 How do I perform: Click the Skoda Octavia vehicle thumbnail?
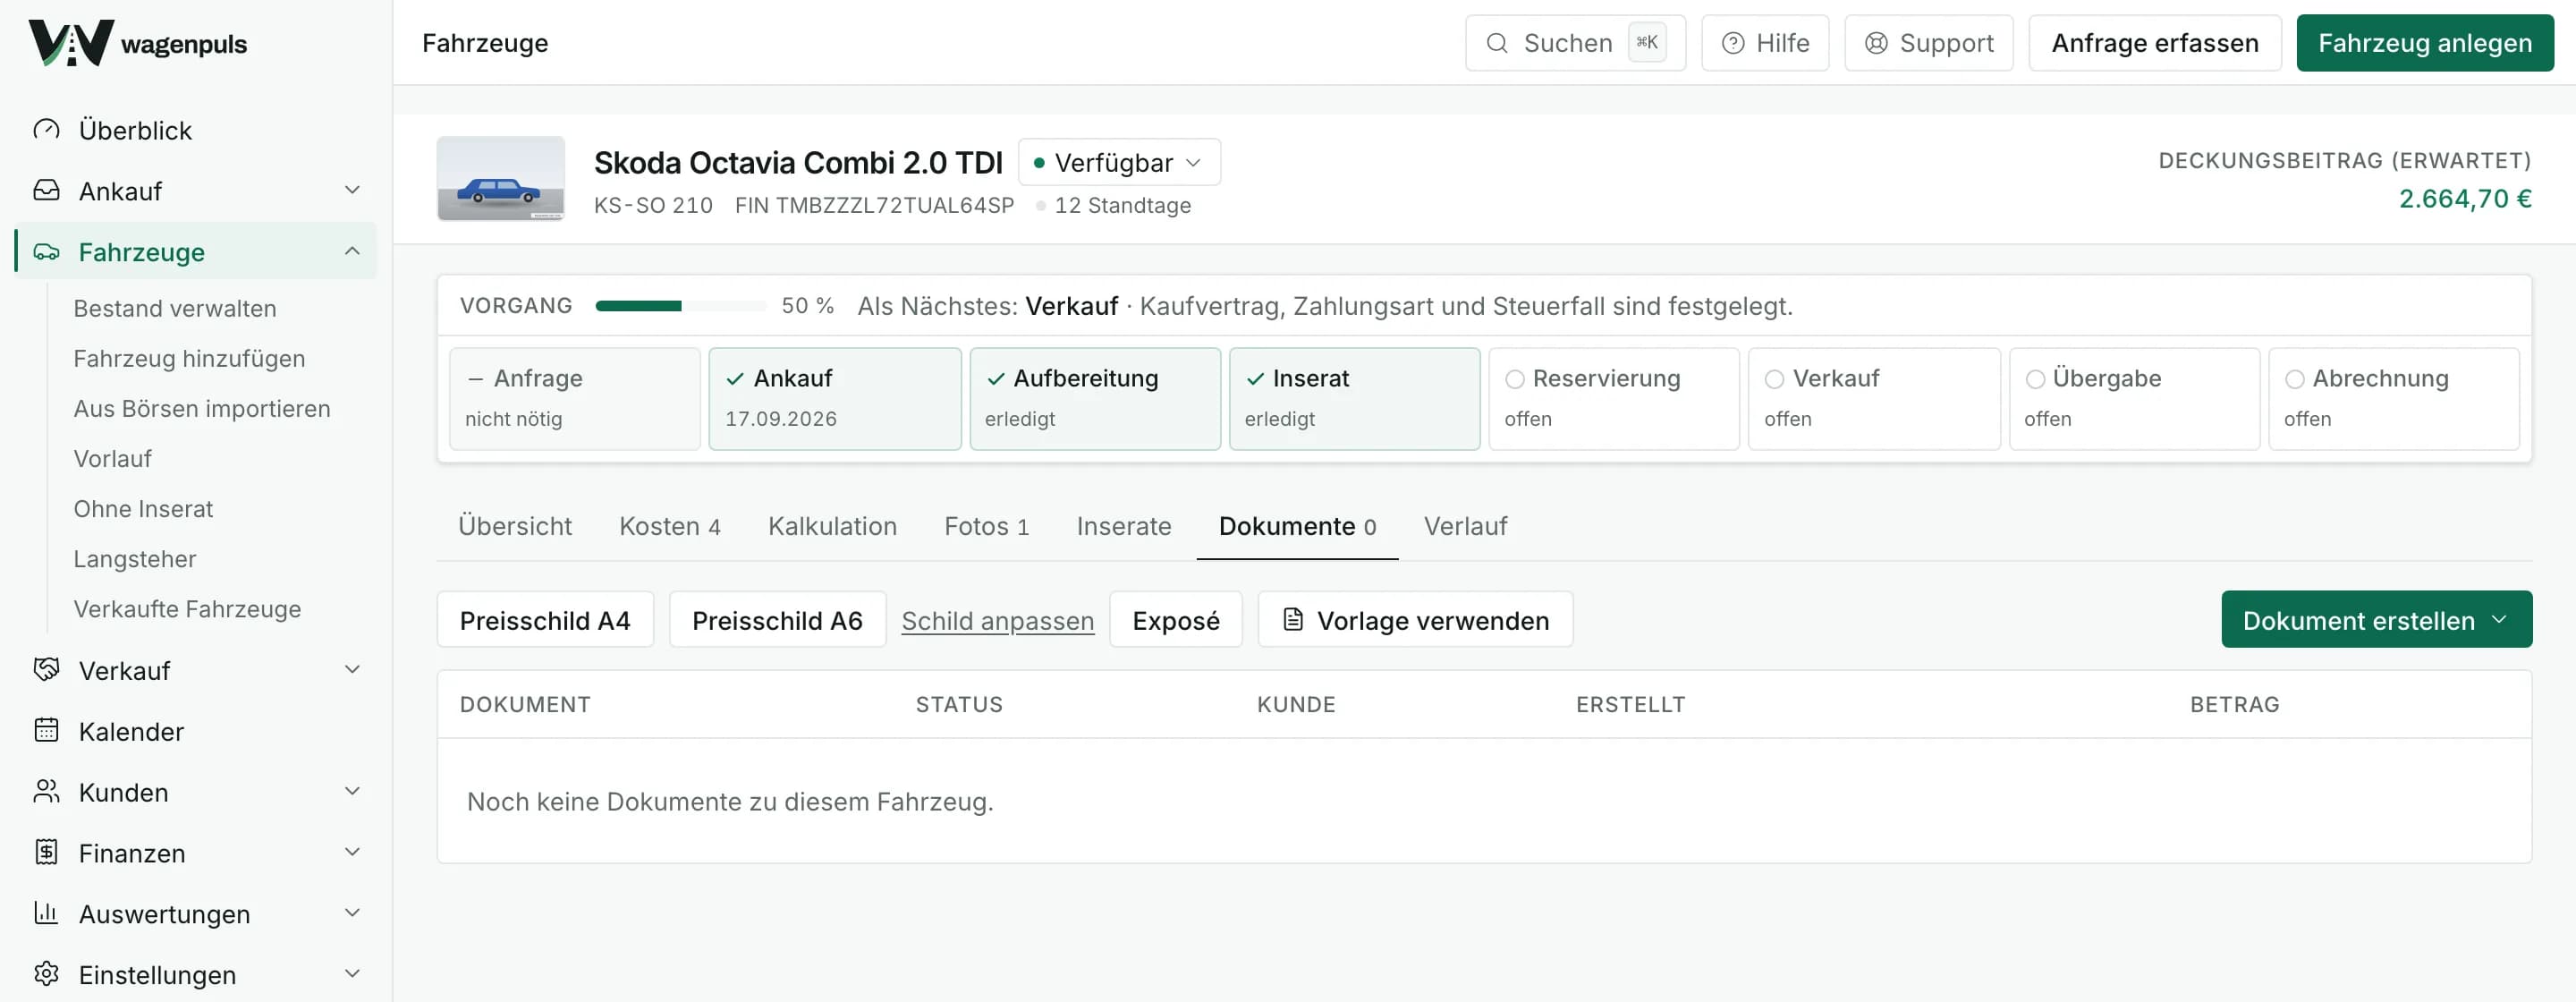coord(501,178)
